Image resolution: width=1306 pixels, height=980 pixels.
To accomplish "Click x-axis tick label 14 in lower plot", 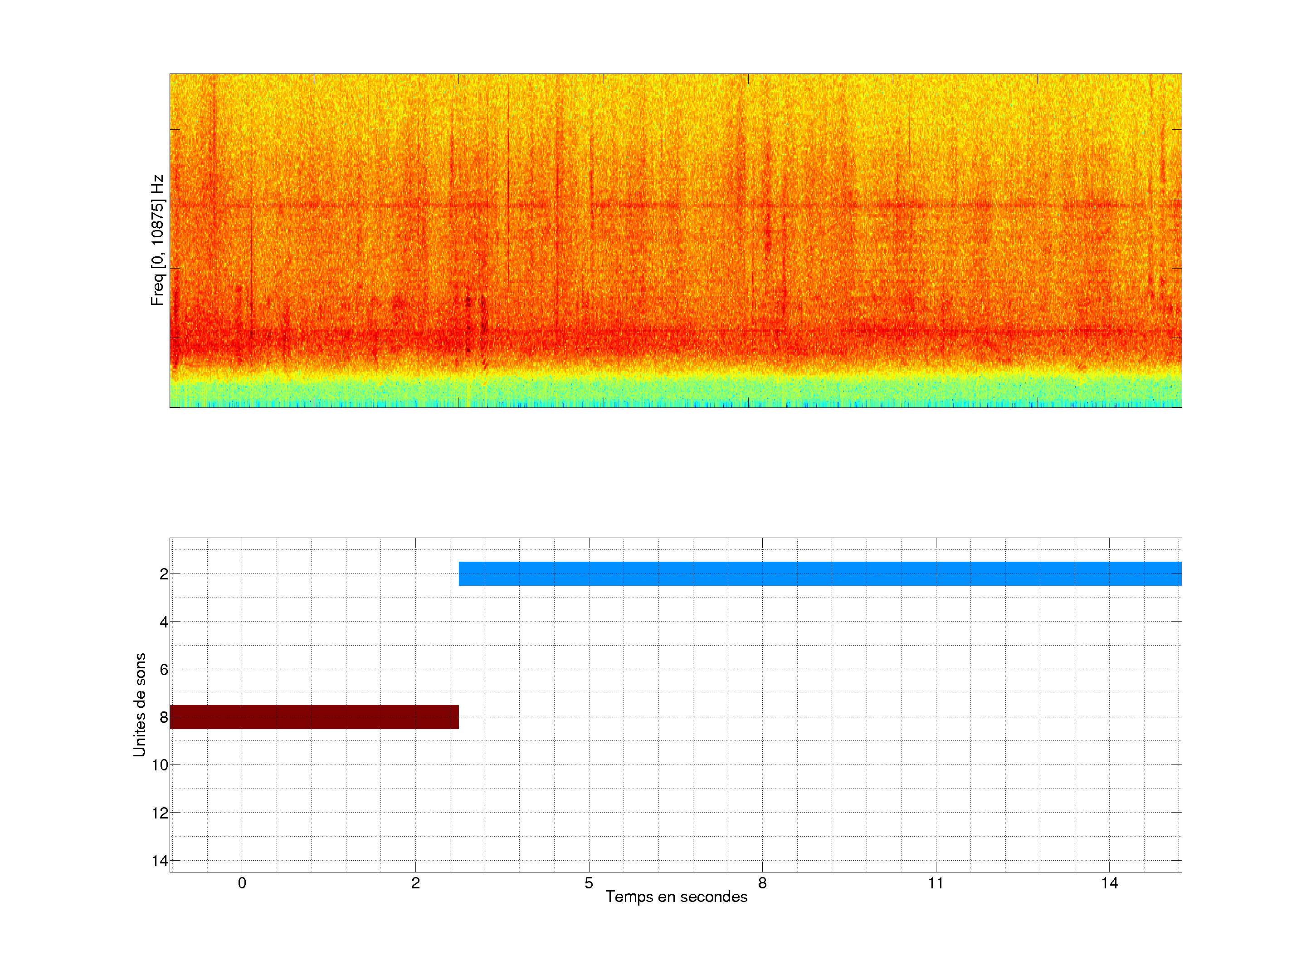I will point(1109,883).
